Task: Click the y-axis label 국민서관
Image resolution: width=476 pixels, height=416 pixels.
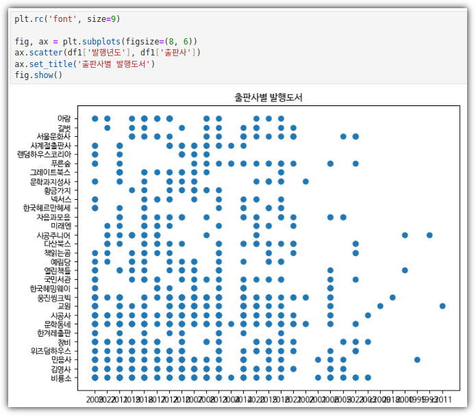Action: click(58, 280)
